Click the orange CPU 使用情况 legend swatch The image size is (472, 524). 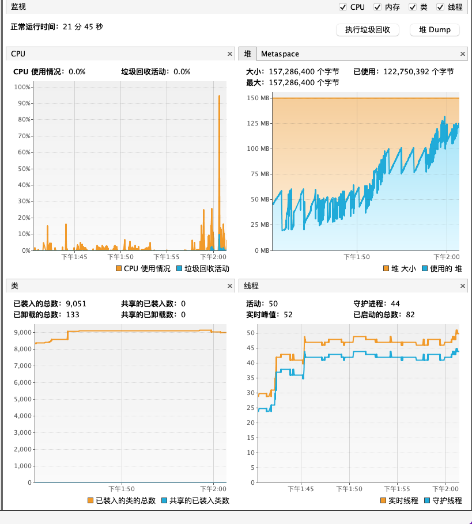coord(118,268)
